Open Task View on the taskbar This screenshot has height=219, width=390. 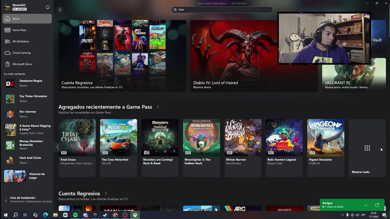click(25, 215)
